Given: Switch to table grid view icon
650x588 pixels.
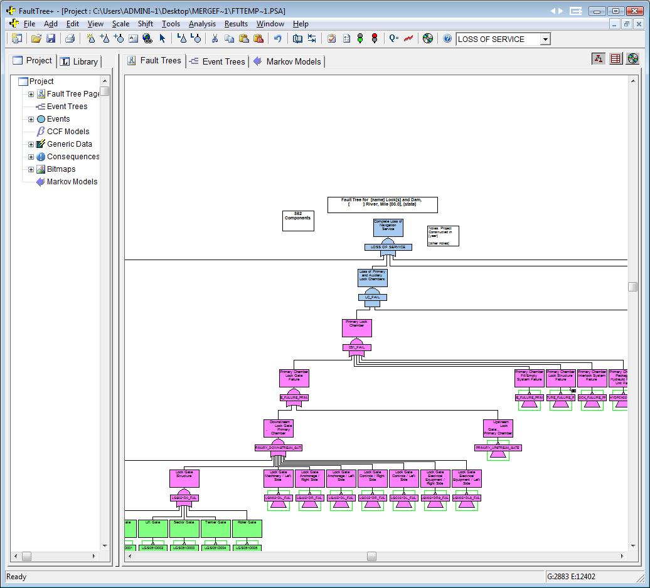Looking at the screenshot, I should click(x=616, y=59).
